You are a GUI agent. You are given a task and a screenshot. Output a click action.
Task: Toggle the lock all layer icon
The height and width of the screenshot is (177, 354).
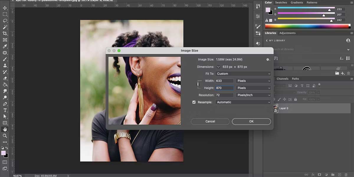[x=295, y=100]
